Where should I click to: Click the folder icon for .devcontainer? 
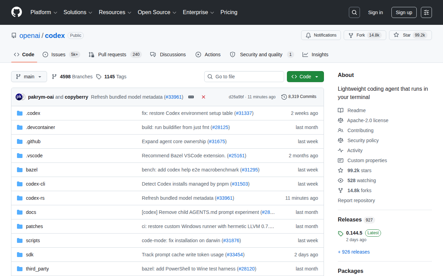[x=20, y=127]
